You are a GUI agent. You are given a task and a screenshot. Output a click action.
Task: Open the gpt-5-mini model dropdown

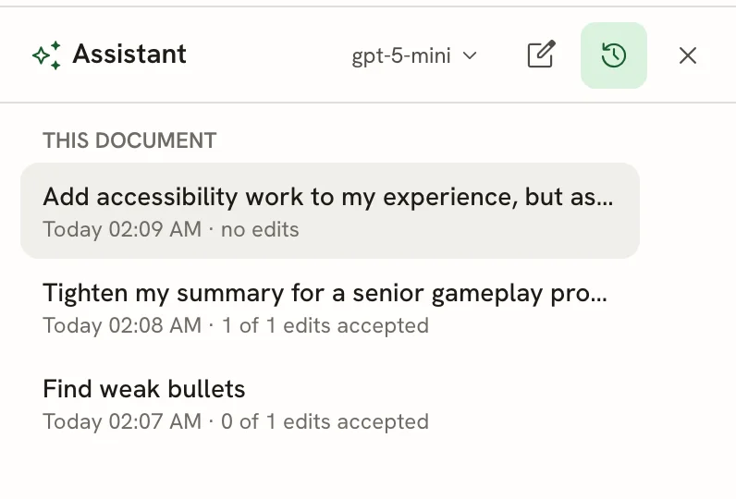[414, 55]
